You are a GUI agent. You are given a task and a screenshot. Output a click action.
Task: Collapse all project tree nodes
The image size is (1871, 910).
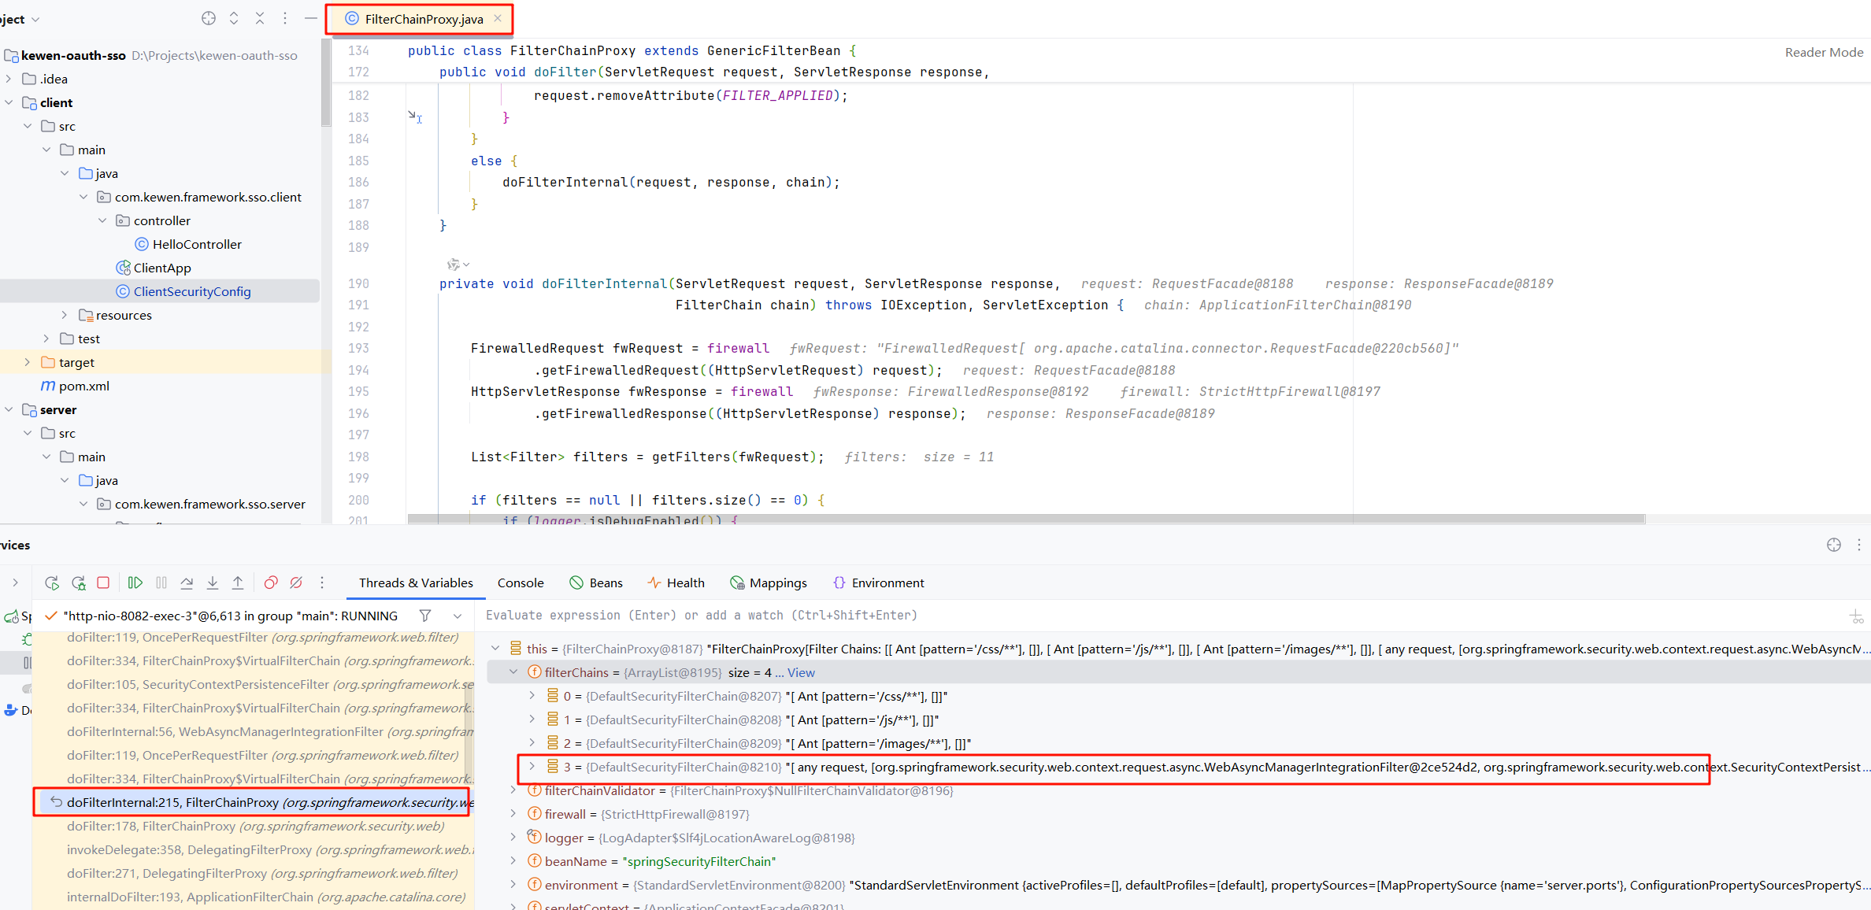tap(260, 18)
